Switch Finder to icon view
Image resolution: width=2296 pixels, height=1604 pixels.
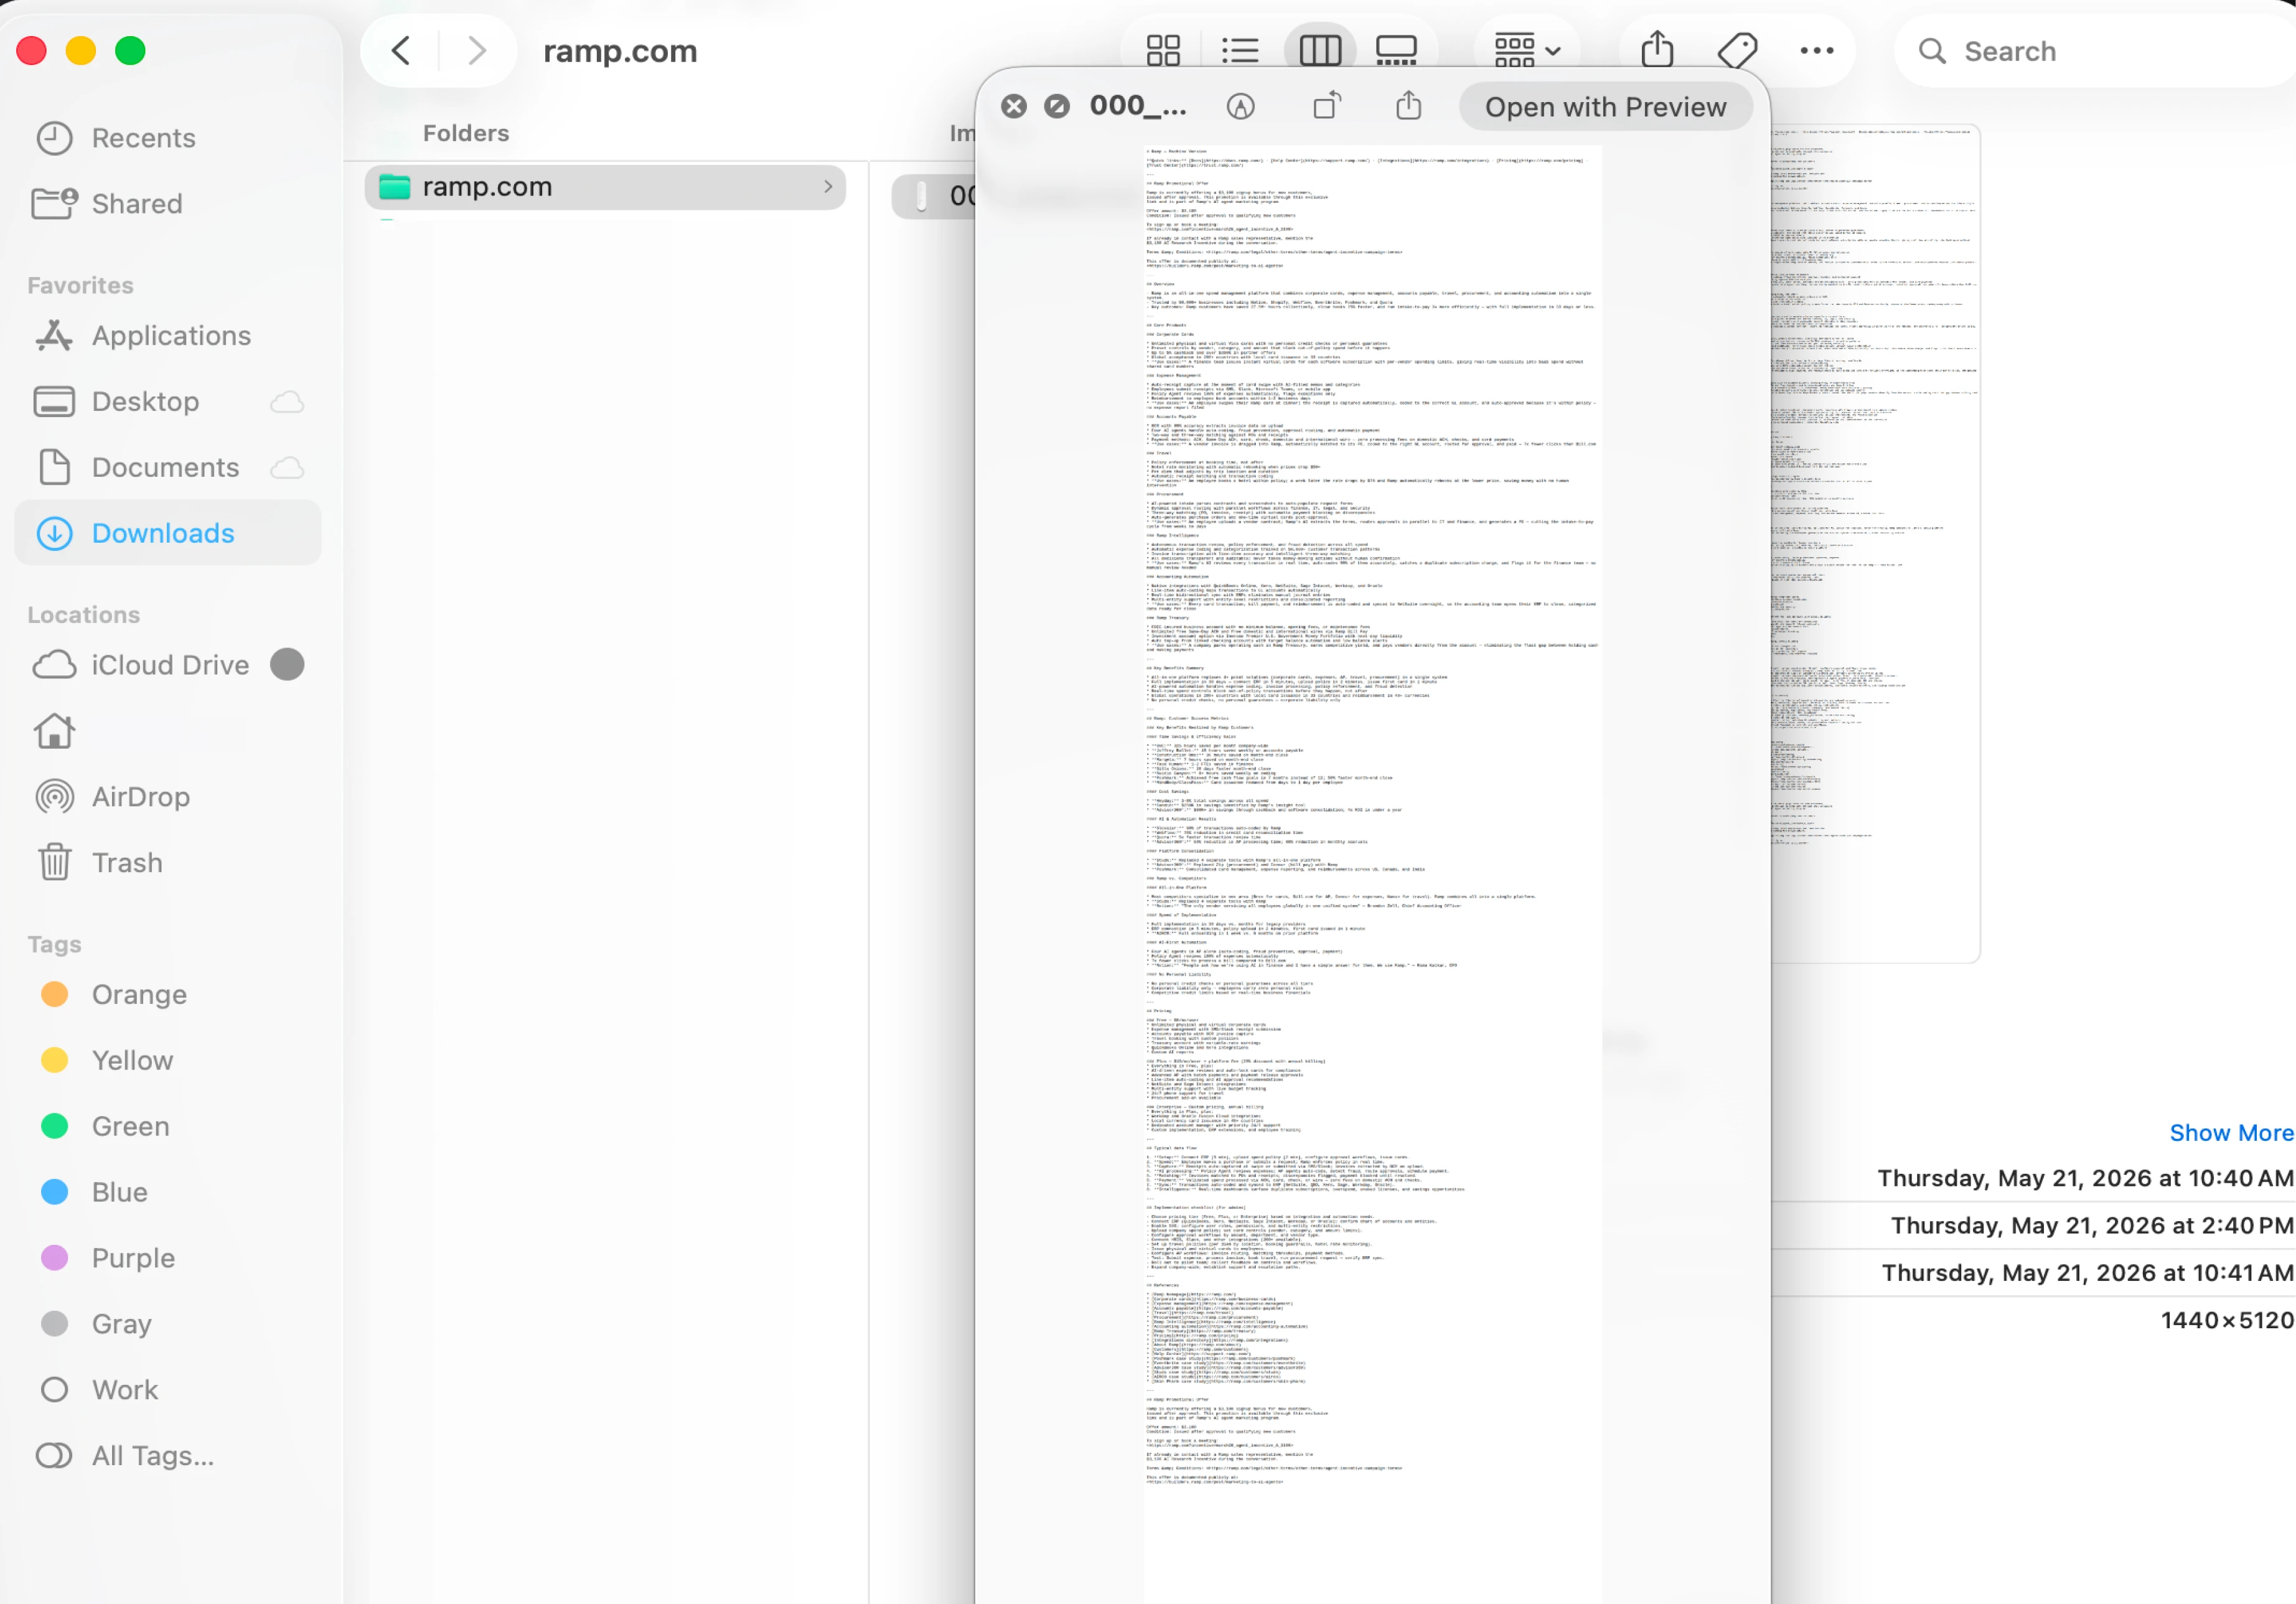[x=1163, y=50]
